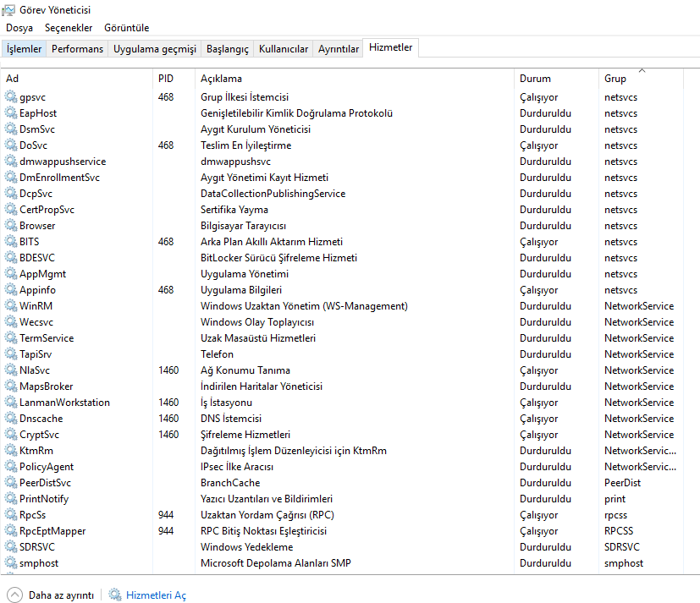Image resolution: width=700 pixels, height=603 pixels.
Task: Click the RpcSs service gear icon
Action: coord(11,514)
